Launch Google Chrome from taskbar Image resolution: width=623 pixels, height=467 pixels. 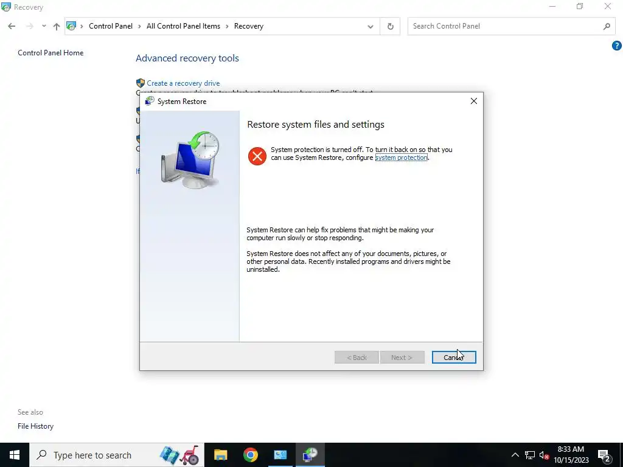[x=250, y=455]
